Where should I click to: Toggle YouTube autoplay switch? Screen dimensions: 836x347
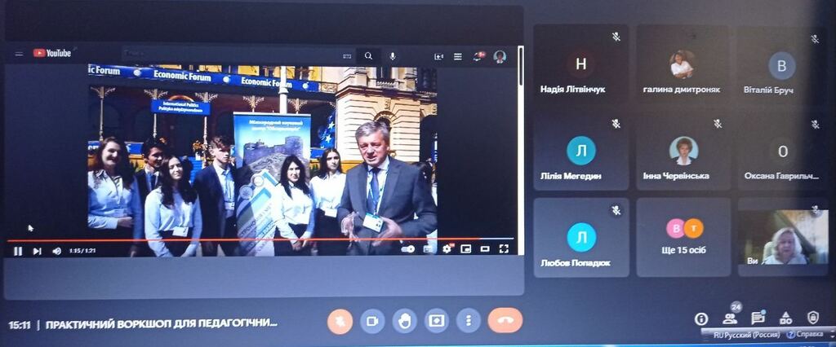coord(408,249)
